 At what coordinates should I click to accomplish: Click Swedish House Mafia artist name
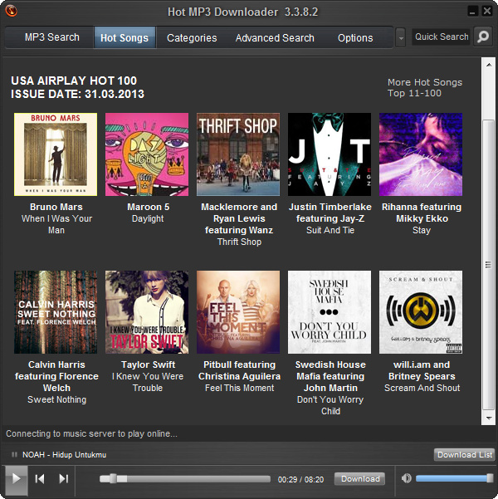330,376
